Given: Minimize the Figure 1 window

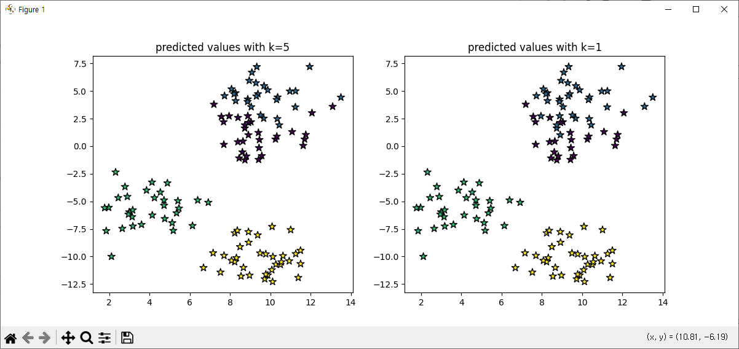Looking at the screenshot, I should click(x=668, y=9).
